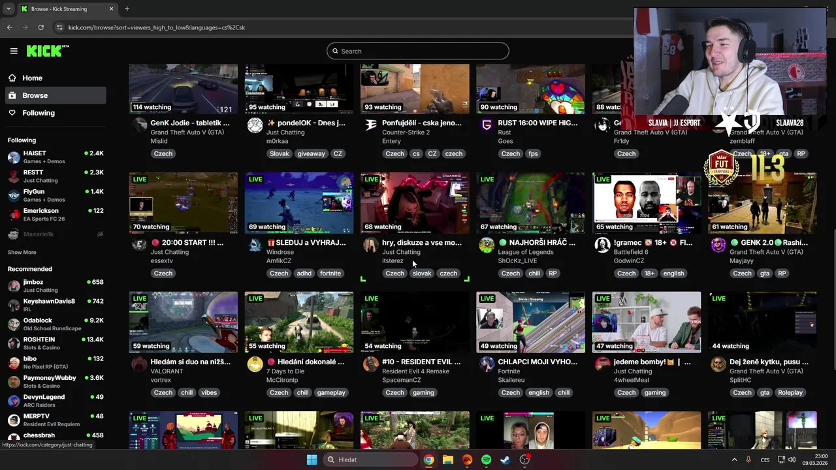The height and width of the screenshot is (470, 836).
Task: Click MERPTV avatar icon
Action: 14,420
